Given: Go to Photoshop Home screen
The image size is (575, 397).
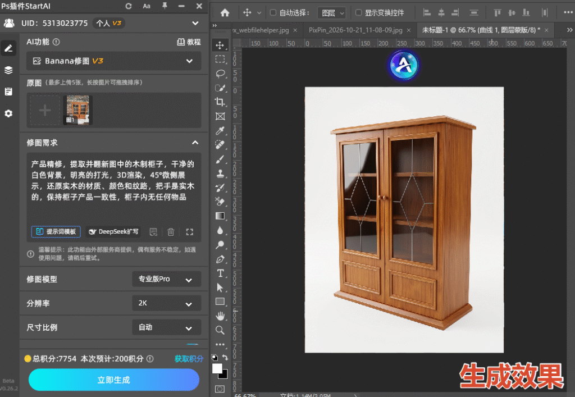Looking at the screenshot, I should (225, 13).
